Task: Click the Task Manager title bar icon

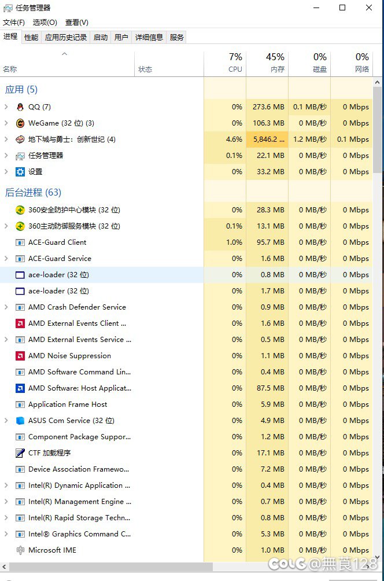Action: pos(8,8)
